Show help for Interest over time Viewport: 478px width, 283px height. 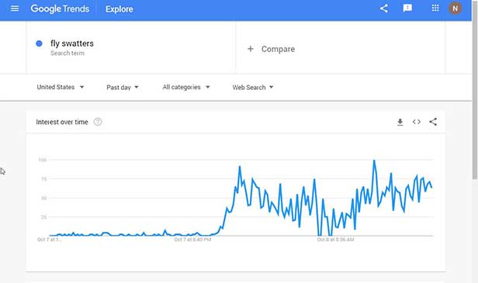point(98,122)
